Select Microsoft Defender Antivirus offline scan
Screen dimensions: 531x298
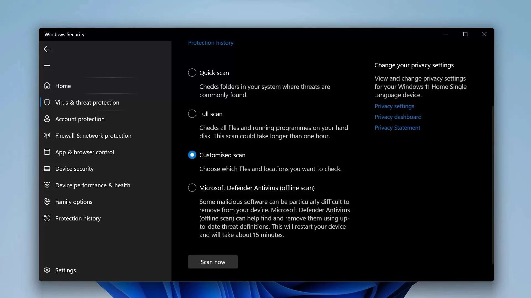(192, 188)
